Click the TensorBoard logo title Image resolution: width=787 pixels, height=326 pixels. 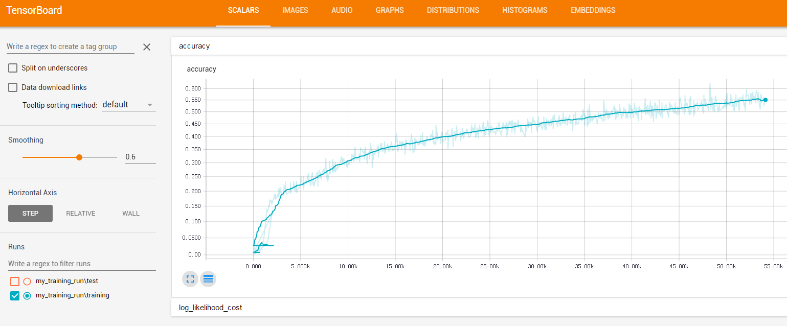(34, 10)
